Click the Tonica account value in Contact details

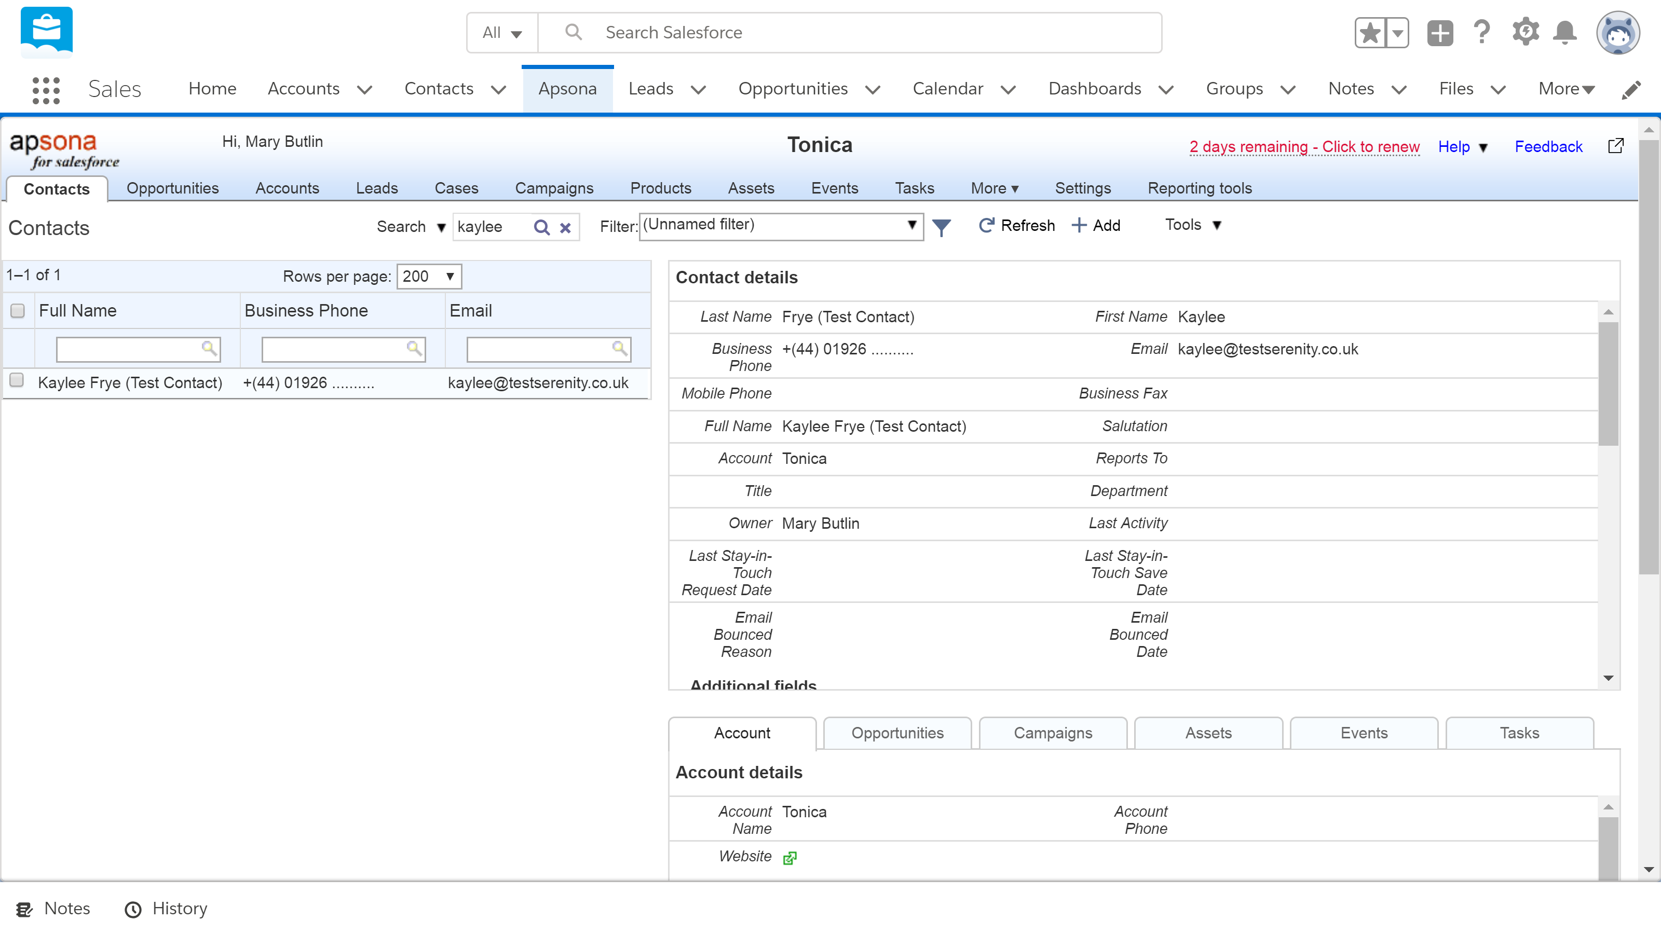(x=804, y=458)
